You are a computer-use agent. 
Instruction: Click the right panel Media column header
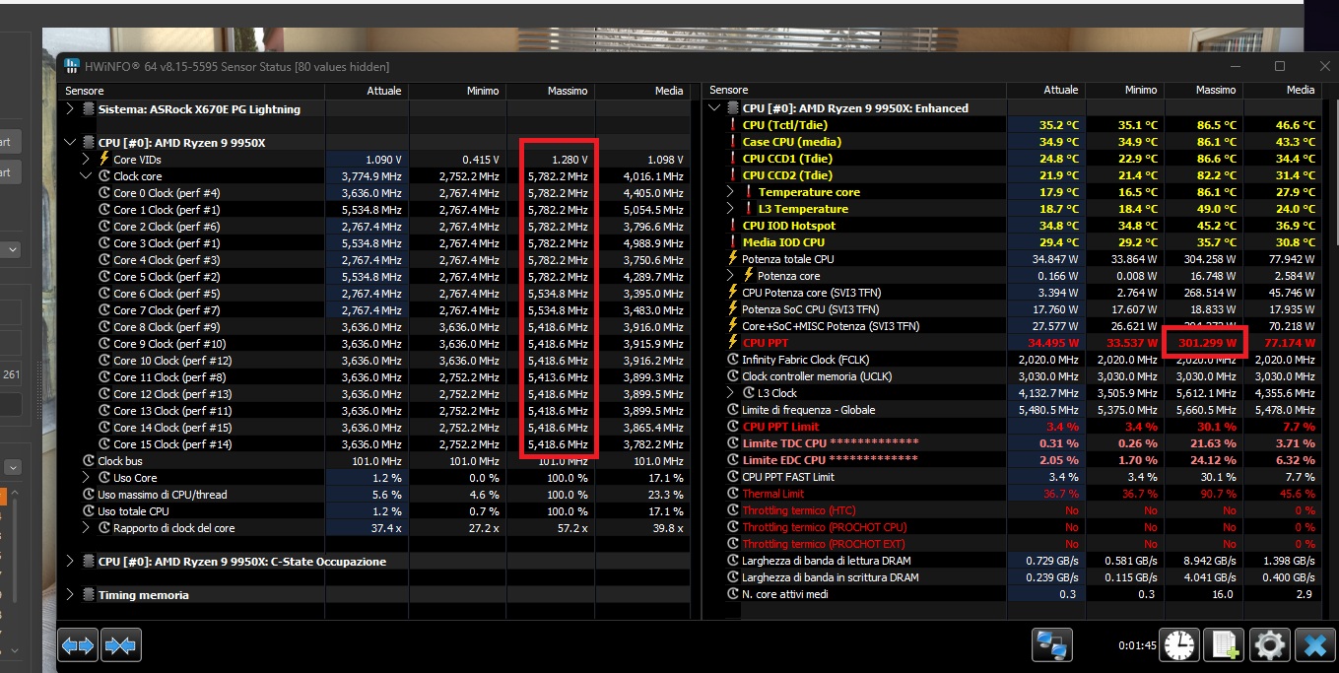click(x=1281, y=90)
